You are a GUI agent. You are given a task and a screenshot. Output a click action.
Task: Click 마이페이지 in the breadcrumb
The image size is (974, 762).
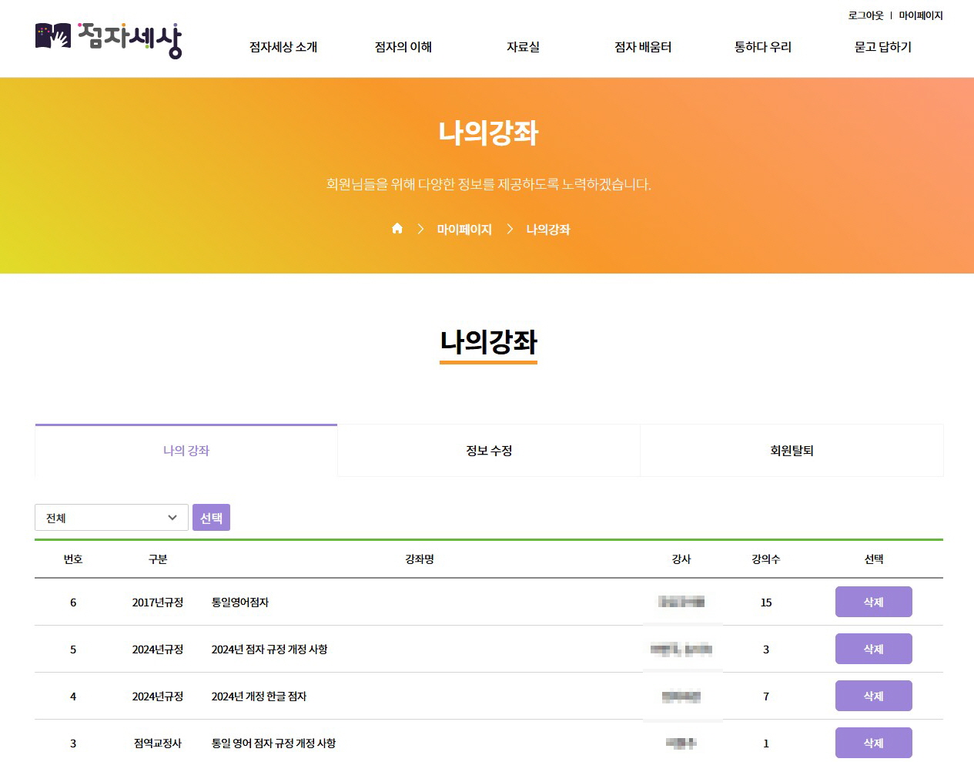[x=463, y=229]
